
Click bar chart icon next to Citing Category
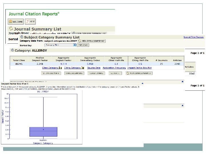pyautogui.click(x=83, y=68)
